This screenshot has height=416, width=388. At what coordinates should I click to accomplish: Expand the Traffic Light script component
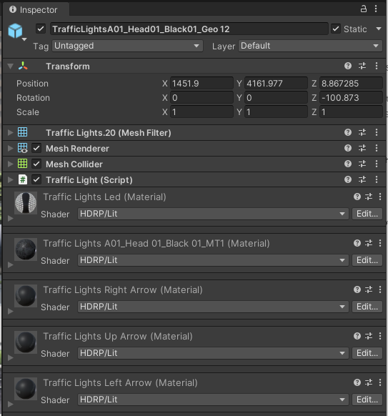10,179
